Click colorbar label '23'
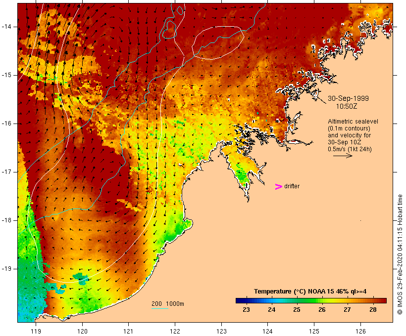This screenshot has height=336, width=406. click(246, 310)
